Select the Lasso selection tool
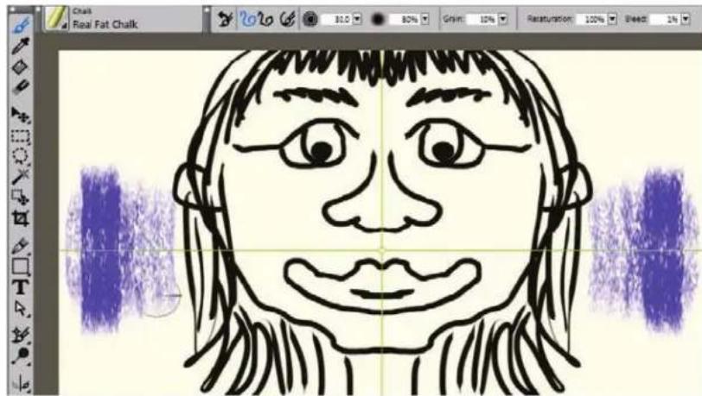 tap(21, 156)
